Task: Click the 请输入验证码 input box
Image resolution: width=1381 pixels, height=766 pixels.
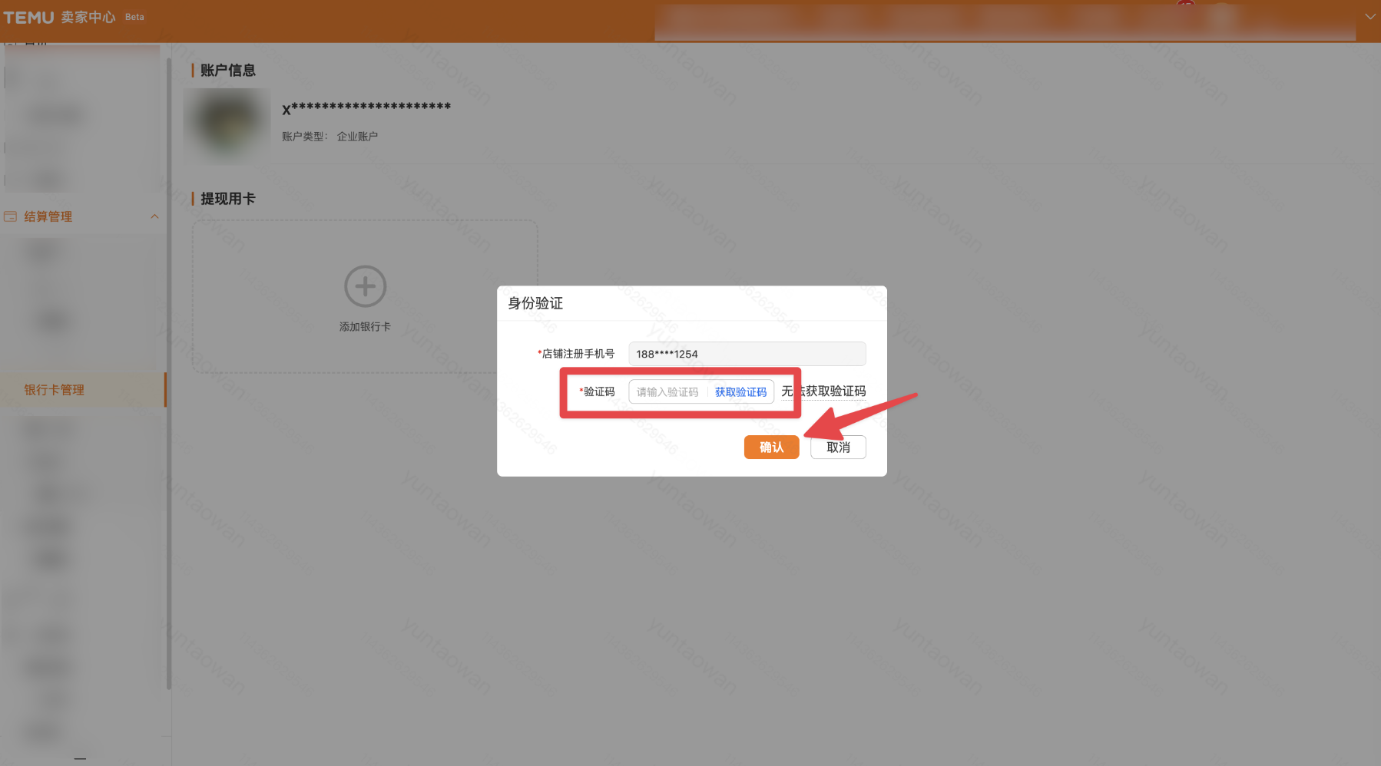Action: (x=667, y=392)
